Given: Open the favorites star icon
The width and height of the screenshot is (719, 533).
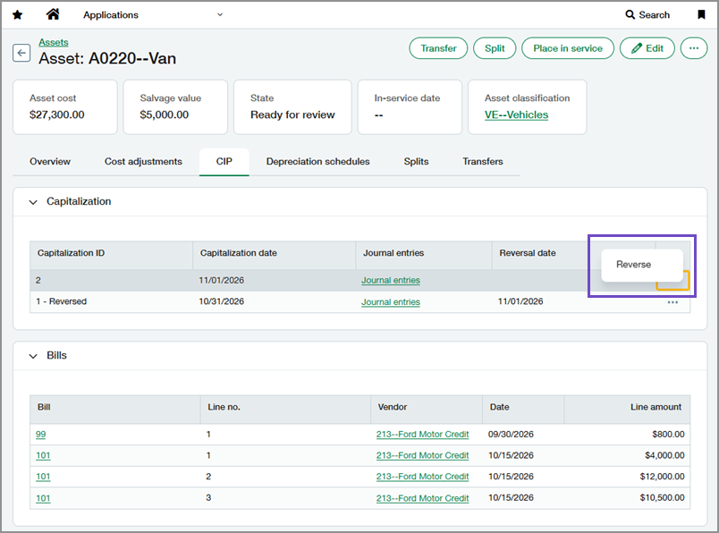Looking at the screenshot, I should (x=17, y=14).
